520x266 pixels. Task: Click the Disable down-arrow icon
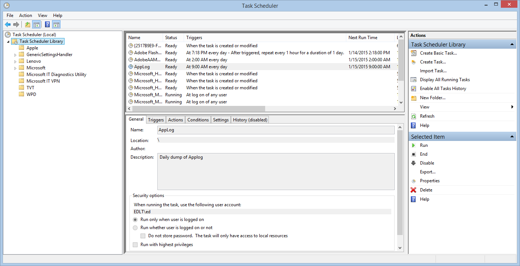coord(413,163)
